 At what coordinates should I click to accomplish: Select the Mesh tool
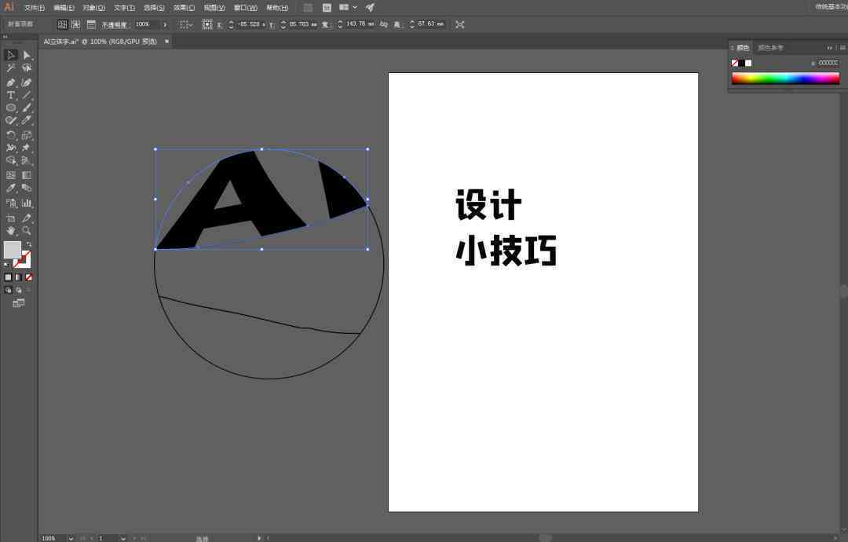point(10,175)
